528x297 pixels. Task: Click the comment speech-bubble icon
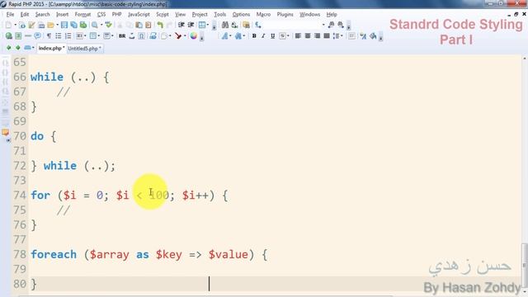pos(37,35)
